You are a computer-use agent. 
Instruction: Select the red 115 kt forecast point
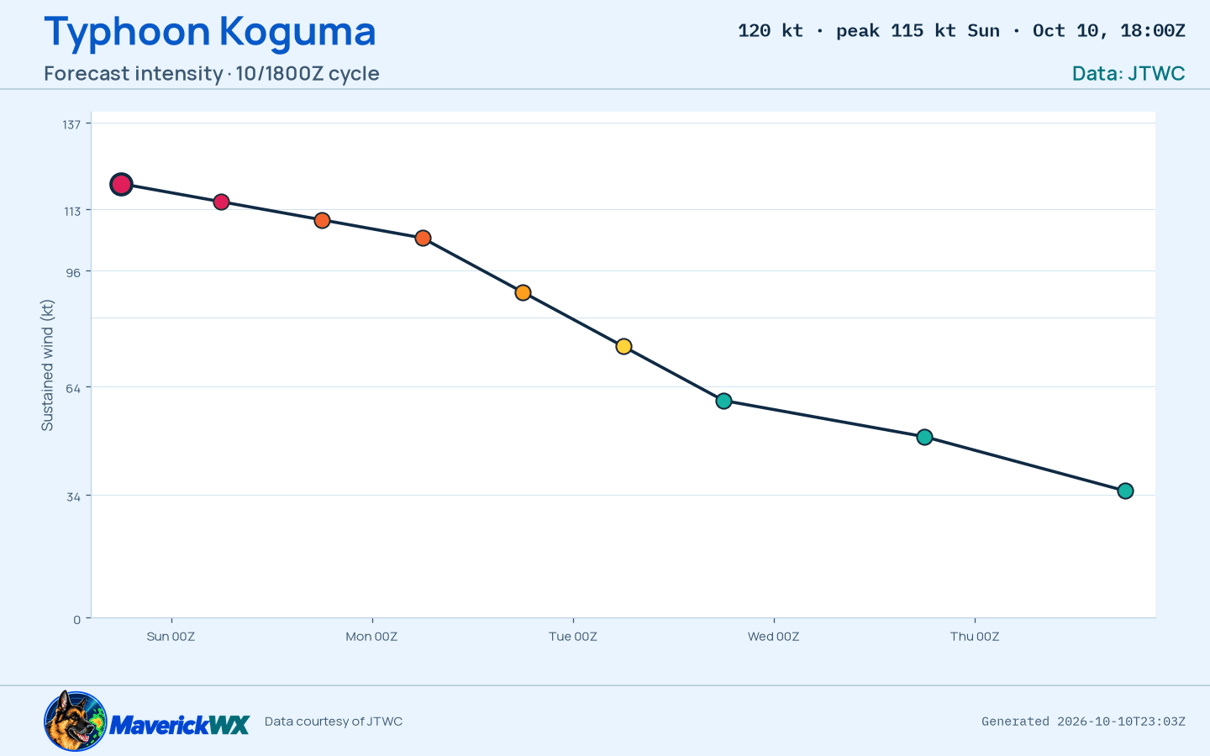[x=221, y=202]
